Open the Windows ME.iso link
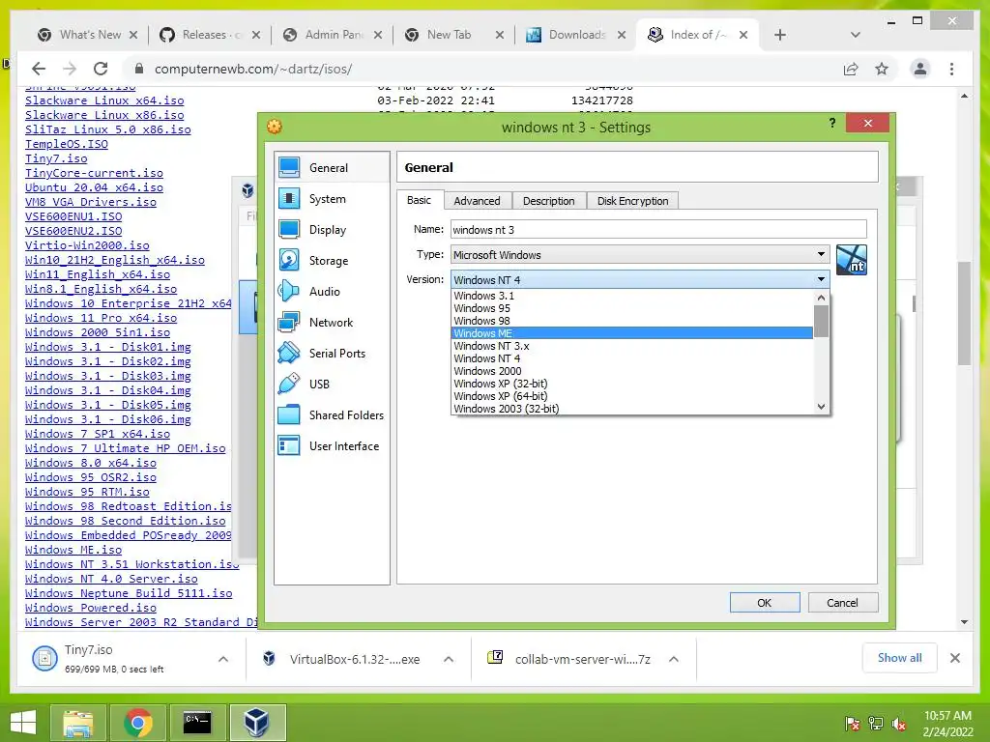Screen dimensions: 990x742 tap(73, 550)
